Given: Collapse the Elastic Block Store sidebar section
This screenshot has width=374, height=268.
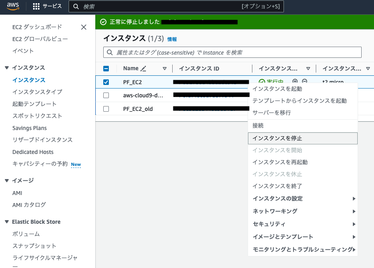Looking at the screenshot, I should 7,222.
